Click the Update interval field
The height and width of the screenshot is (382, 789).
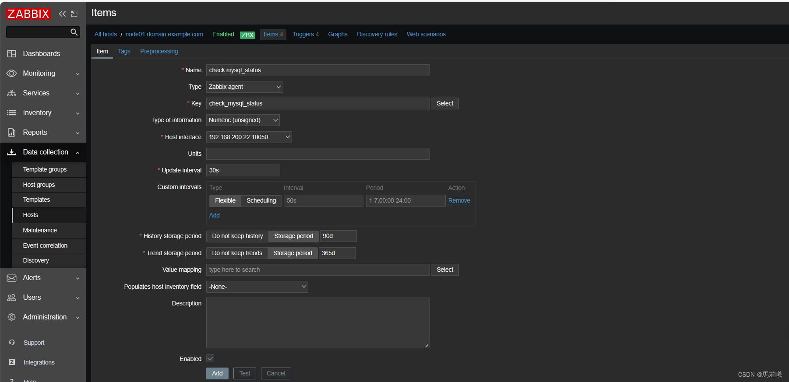tap(243, 170)
